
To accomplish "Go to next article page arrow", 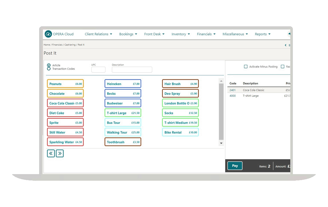I will pos(60,154).
